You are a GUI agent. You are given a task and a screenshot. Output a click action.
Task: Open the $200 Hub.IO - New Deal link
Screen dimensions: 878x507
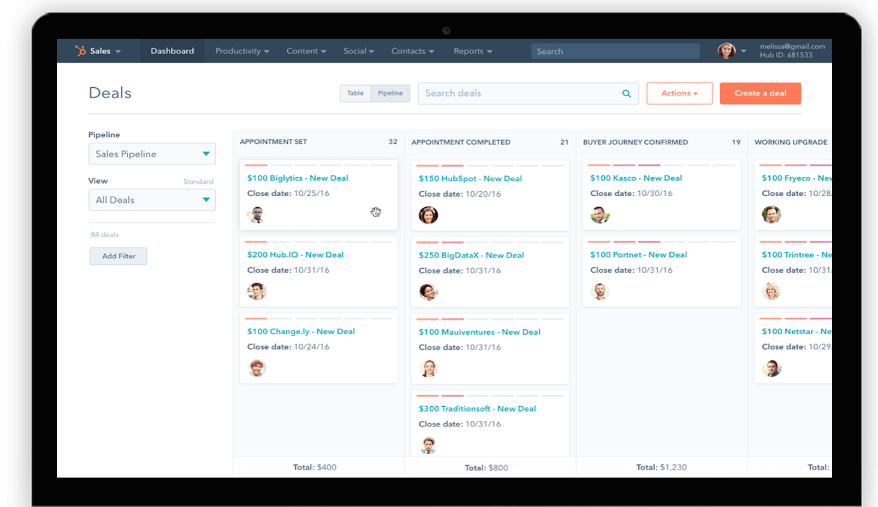[x=295, y=255]
